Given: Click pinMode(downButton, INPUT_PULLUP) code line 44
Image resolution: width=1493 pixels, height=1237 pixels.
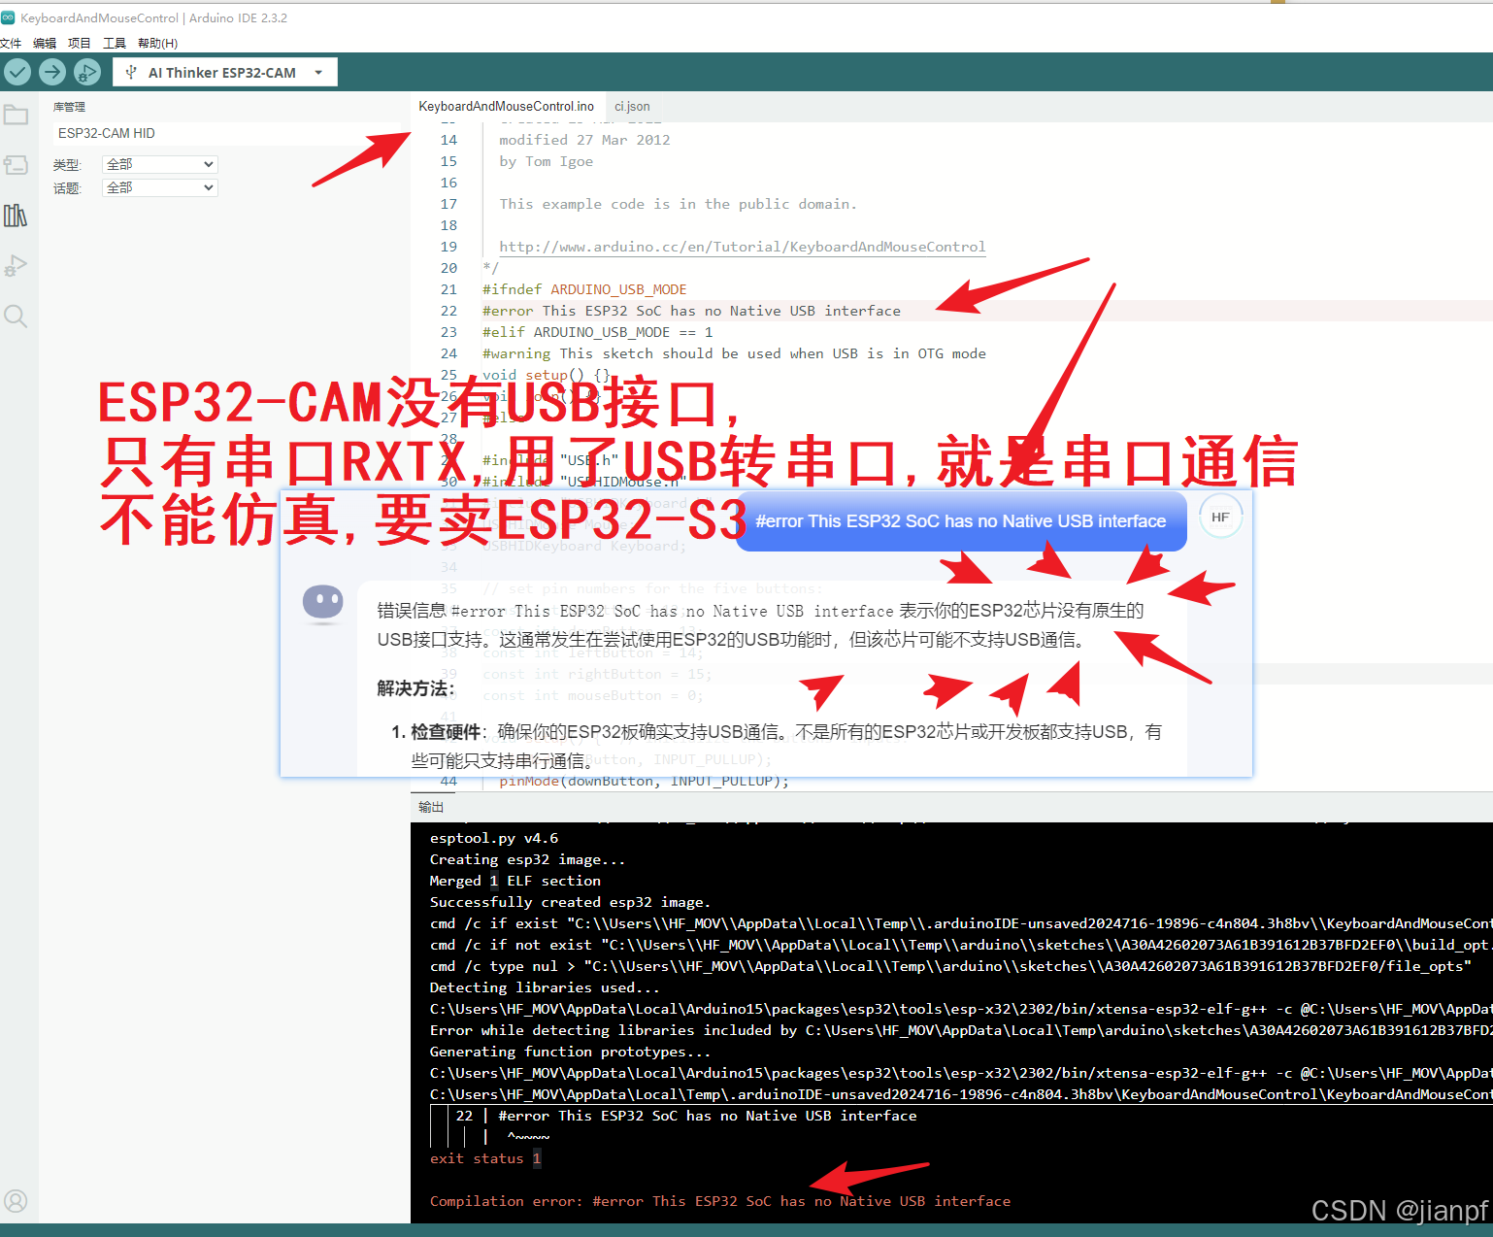Looking at the screenshot, I should tap(644, 781).
